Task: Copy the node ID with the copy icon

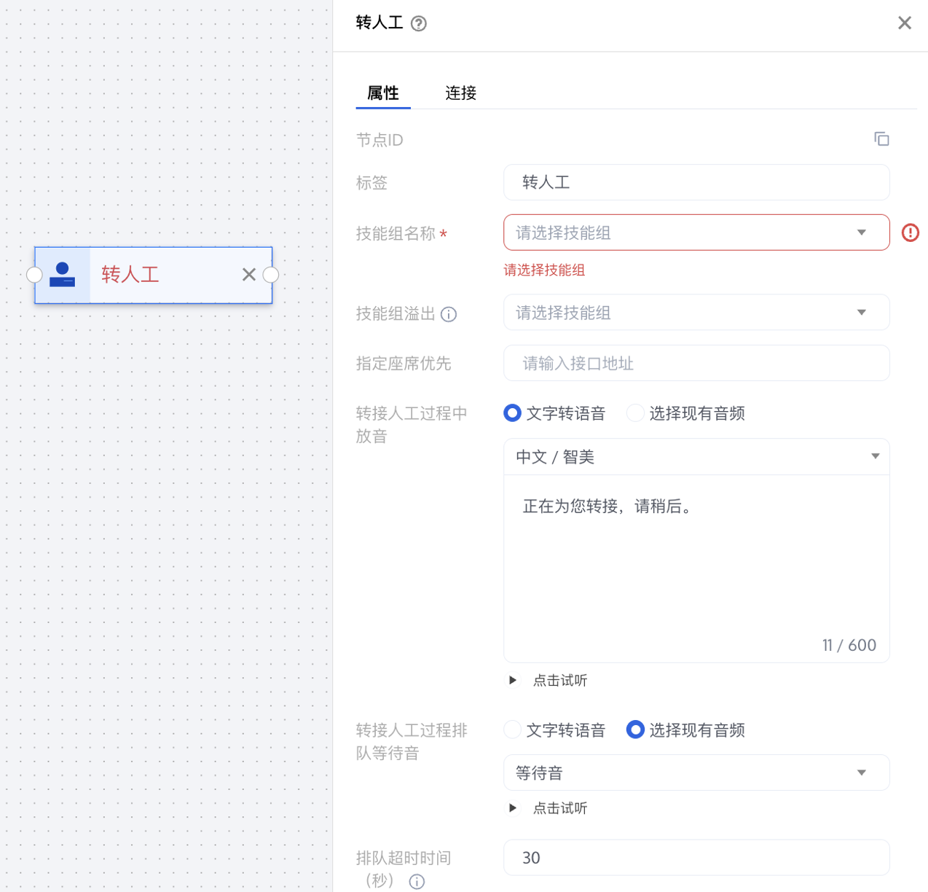Action: (881, 139)
